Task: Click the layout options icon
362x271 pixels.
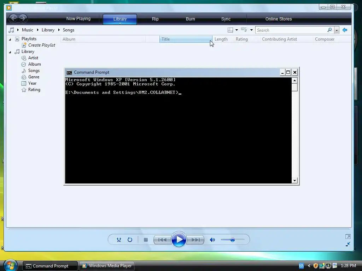Action: coord(230,30)
